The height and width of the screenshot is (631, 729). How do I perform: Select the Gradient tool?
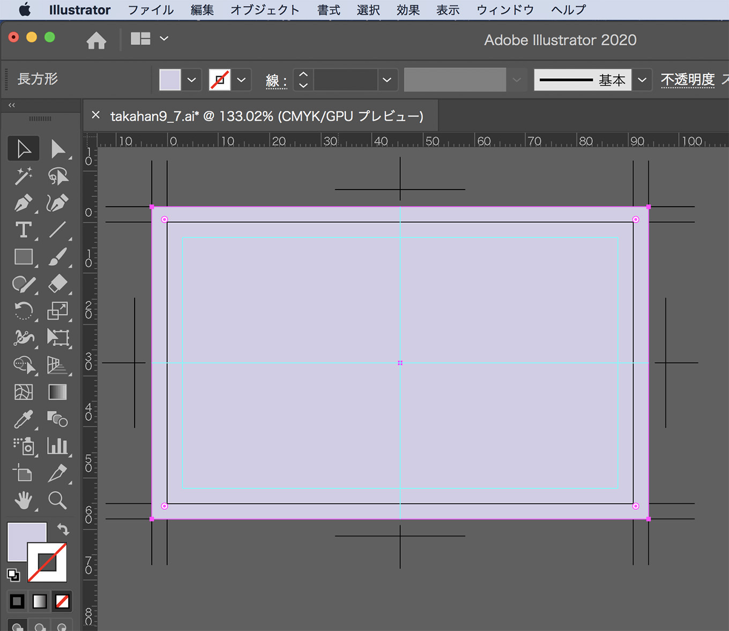click(x=58, y=392)
